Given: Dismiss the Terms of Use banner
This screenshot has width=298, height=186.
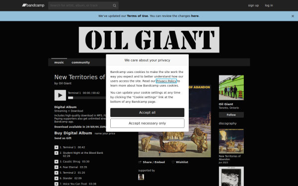Looking at the screenshot, I should (x=293, y=16).
